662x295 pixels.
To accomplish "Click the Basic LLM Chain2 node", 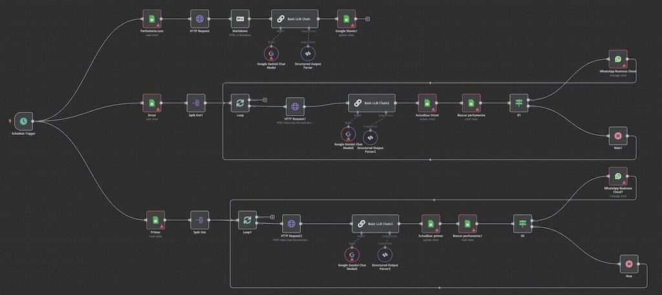I will pyautogui.click(x=372, y=103).
